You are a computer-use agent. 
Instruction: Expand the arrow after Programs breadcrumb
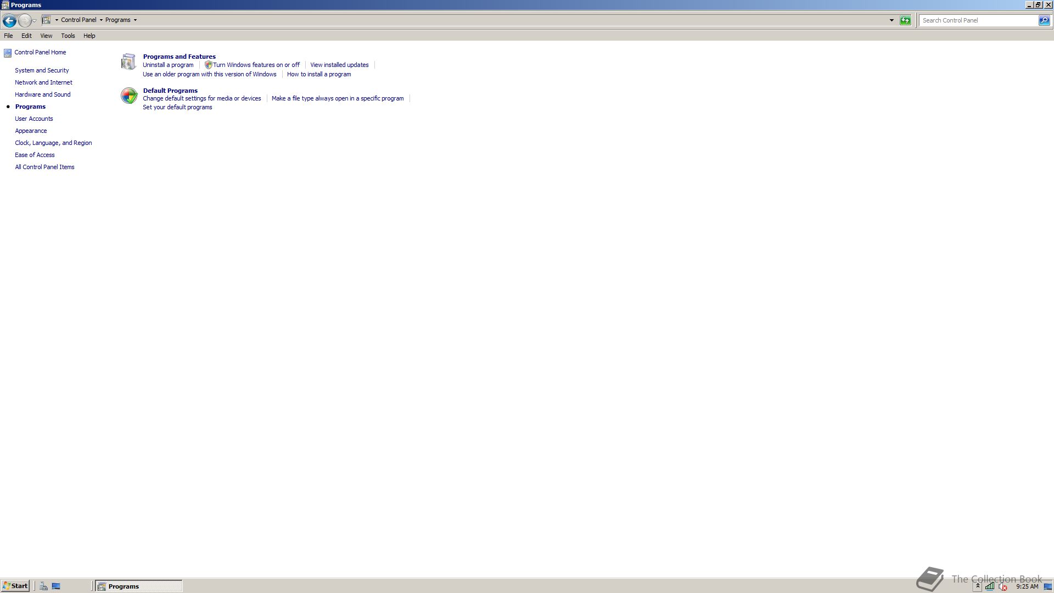[x=135, y=20]
